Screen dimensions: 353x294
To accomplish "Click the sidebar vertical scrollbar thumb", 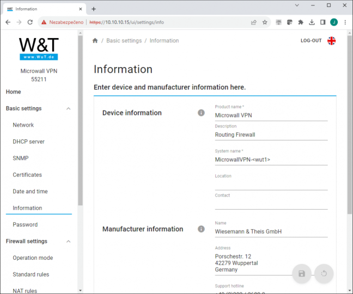I will point(80,120).
